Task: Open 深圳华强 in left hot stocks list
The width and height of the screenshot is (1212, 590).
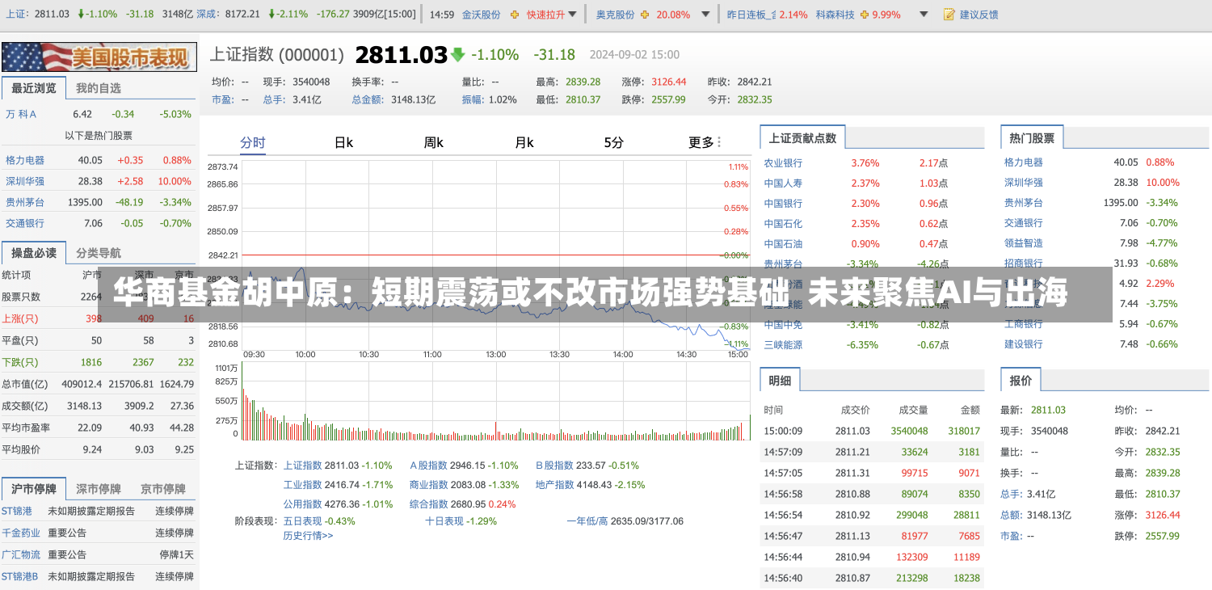Action: (x=25, y=181)
